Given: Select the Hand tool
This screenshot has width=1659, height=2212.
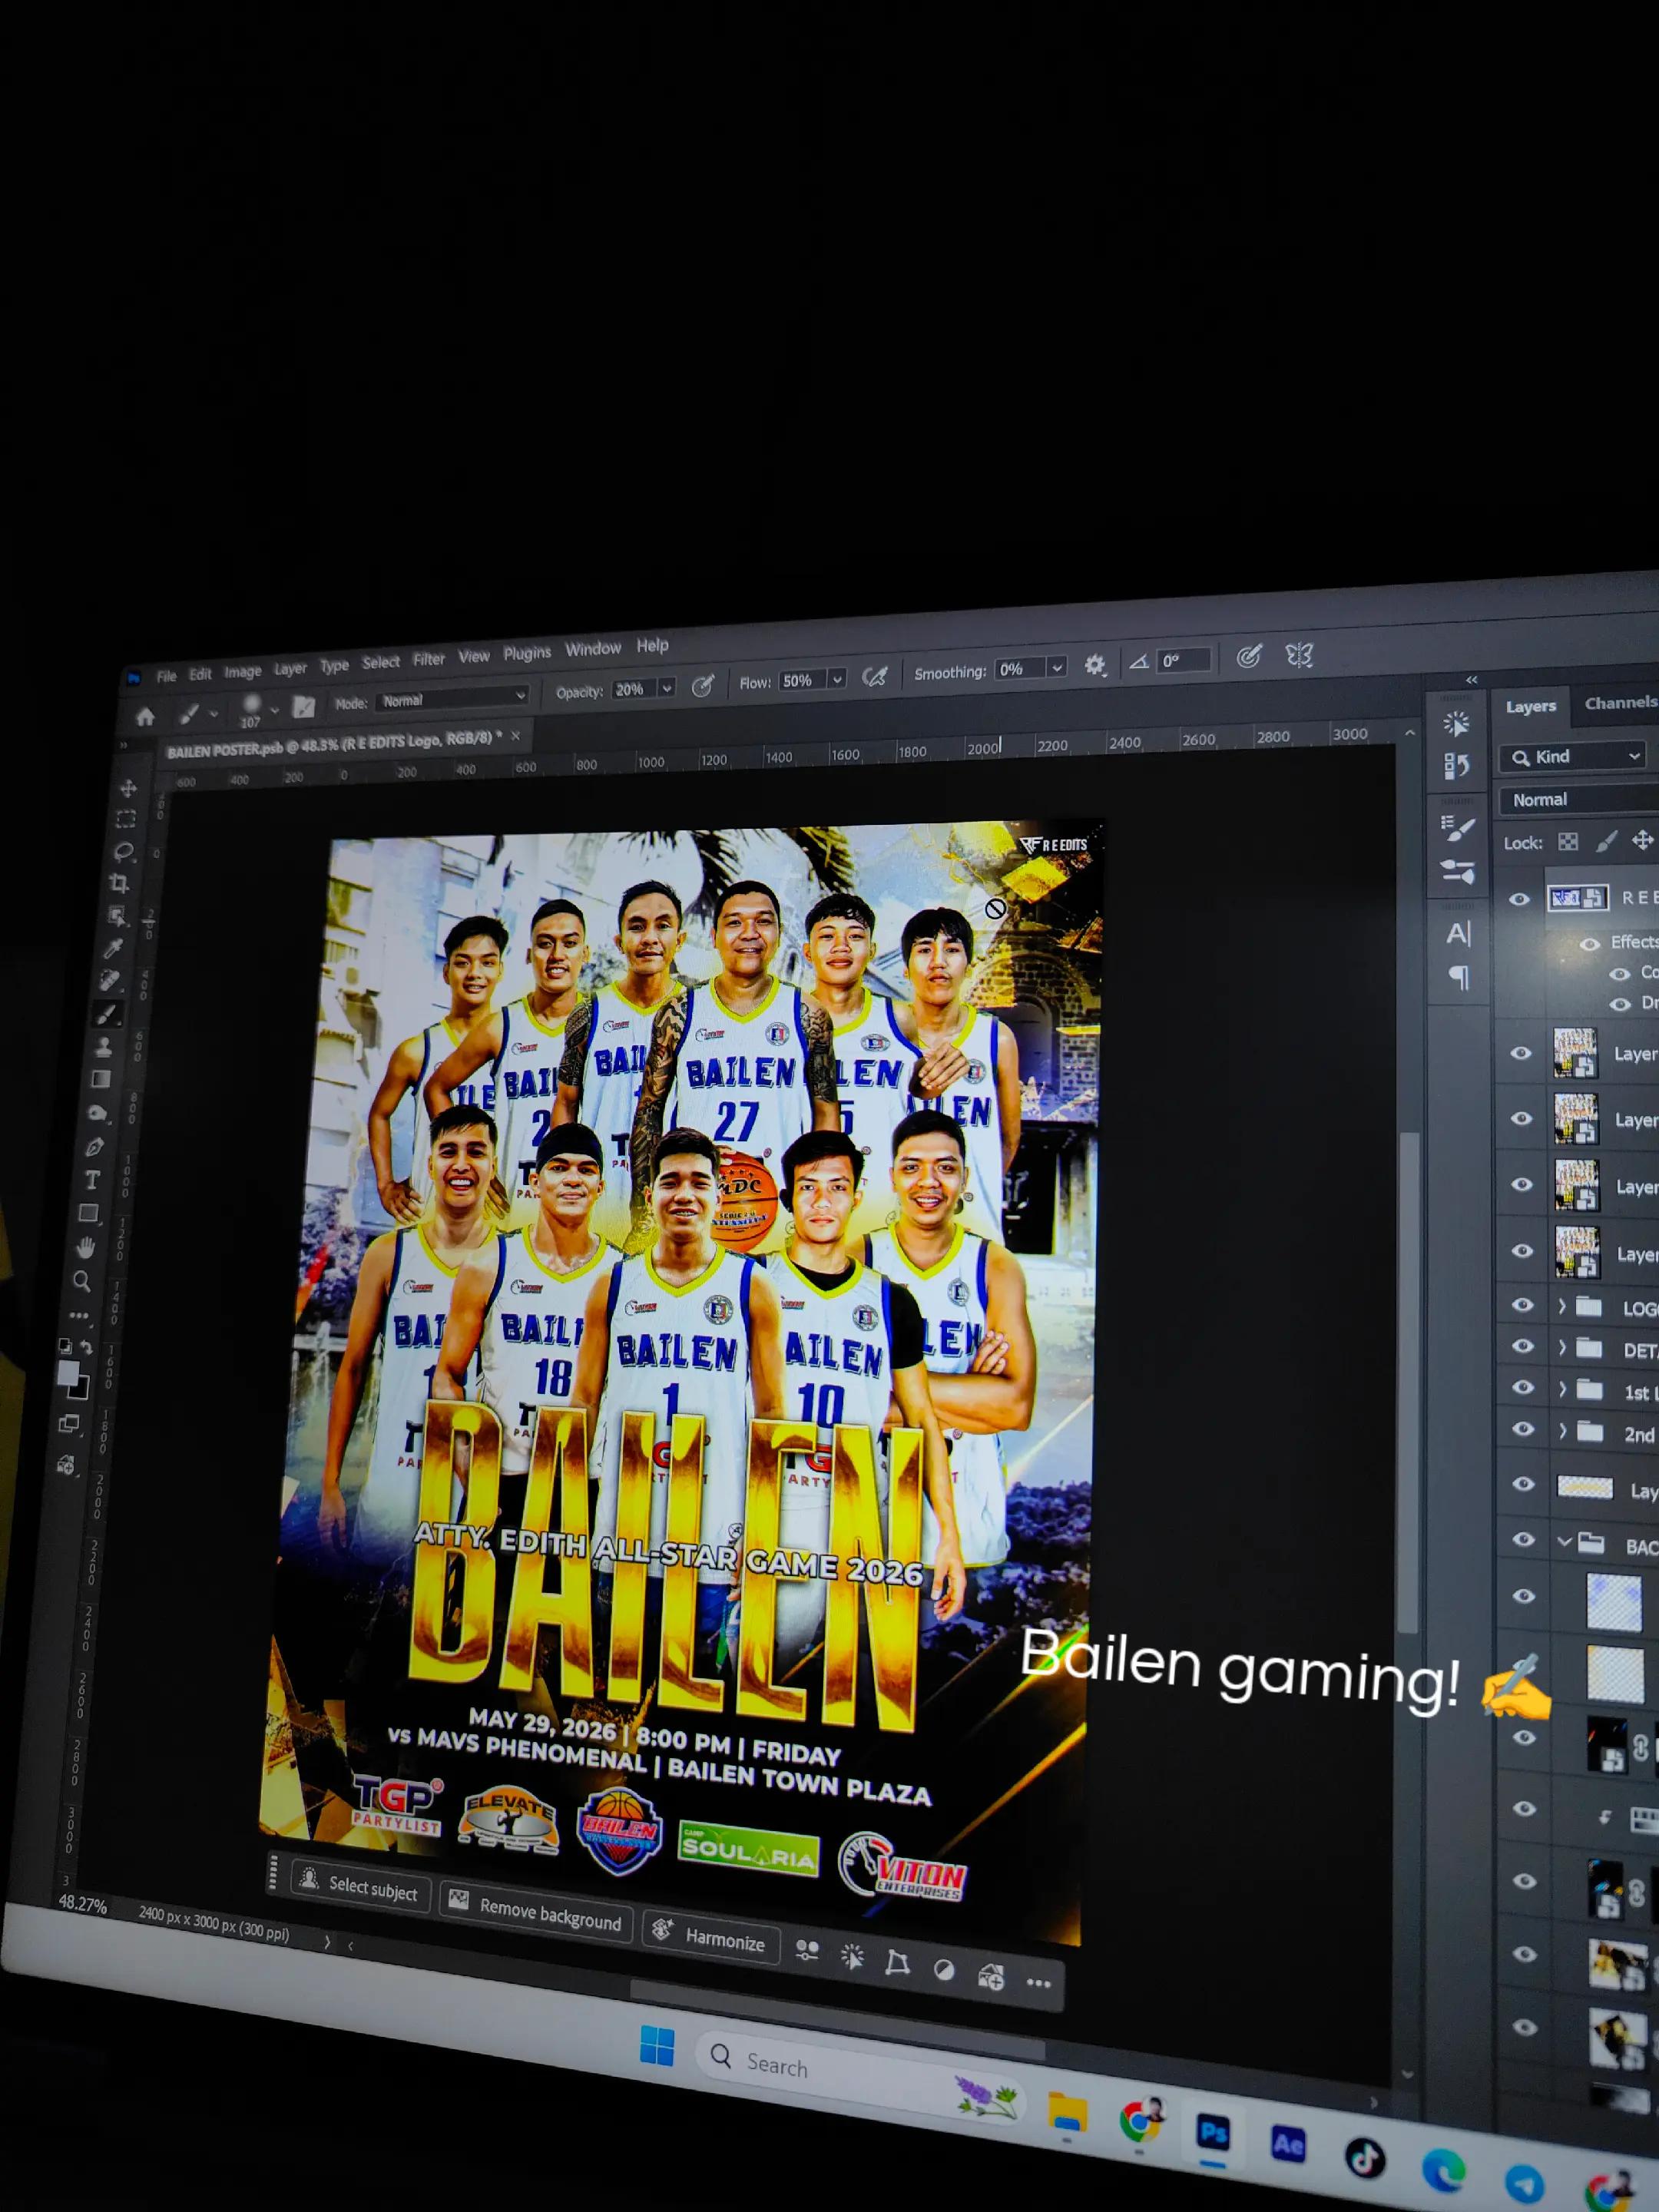Looking at the screenshot, I should (x=86, y=1247).
